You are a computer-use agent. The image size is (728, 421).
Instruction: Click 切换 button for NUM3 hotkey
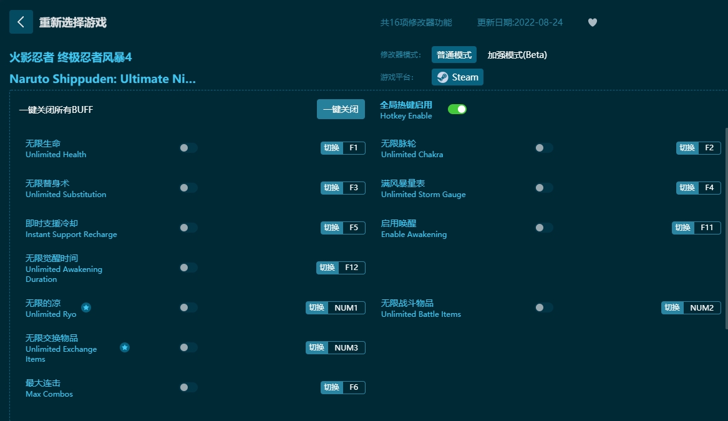click(x=317, y=347)
